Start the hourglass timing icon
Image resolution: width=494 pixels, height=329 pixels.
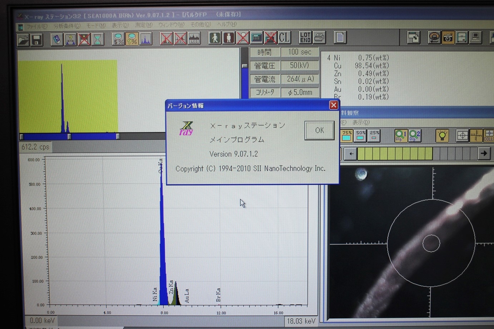click(98, 39)
